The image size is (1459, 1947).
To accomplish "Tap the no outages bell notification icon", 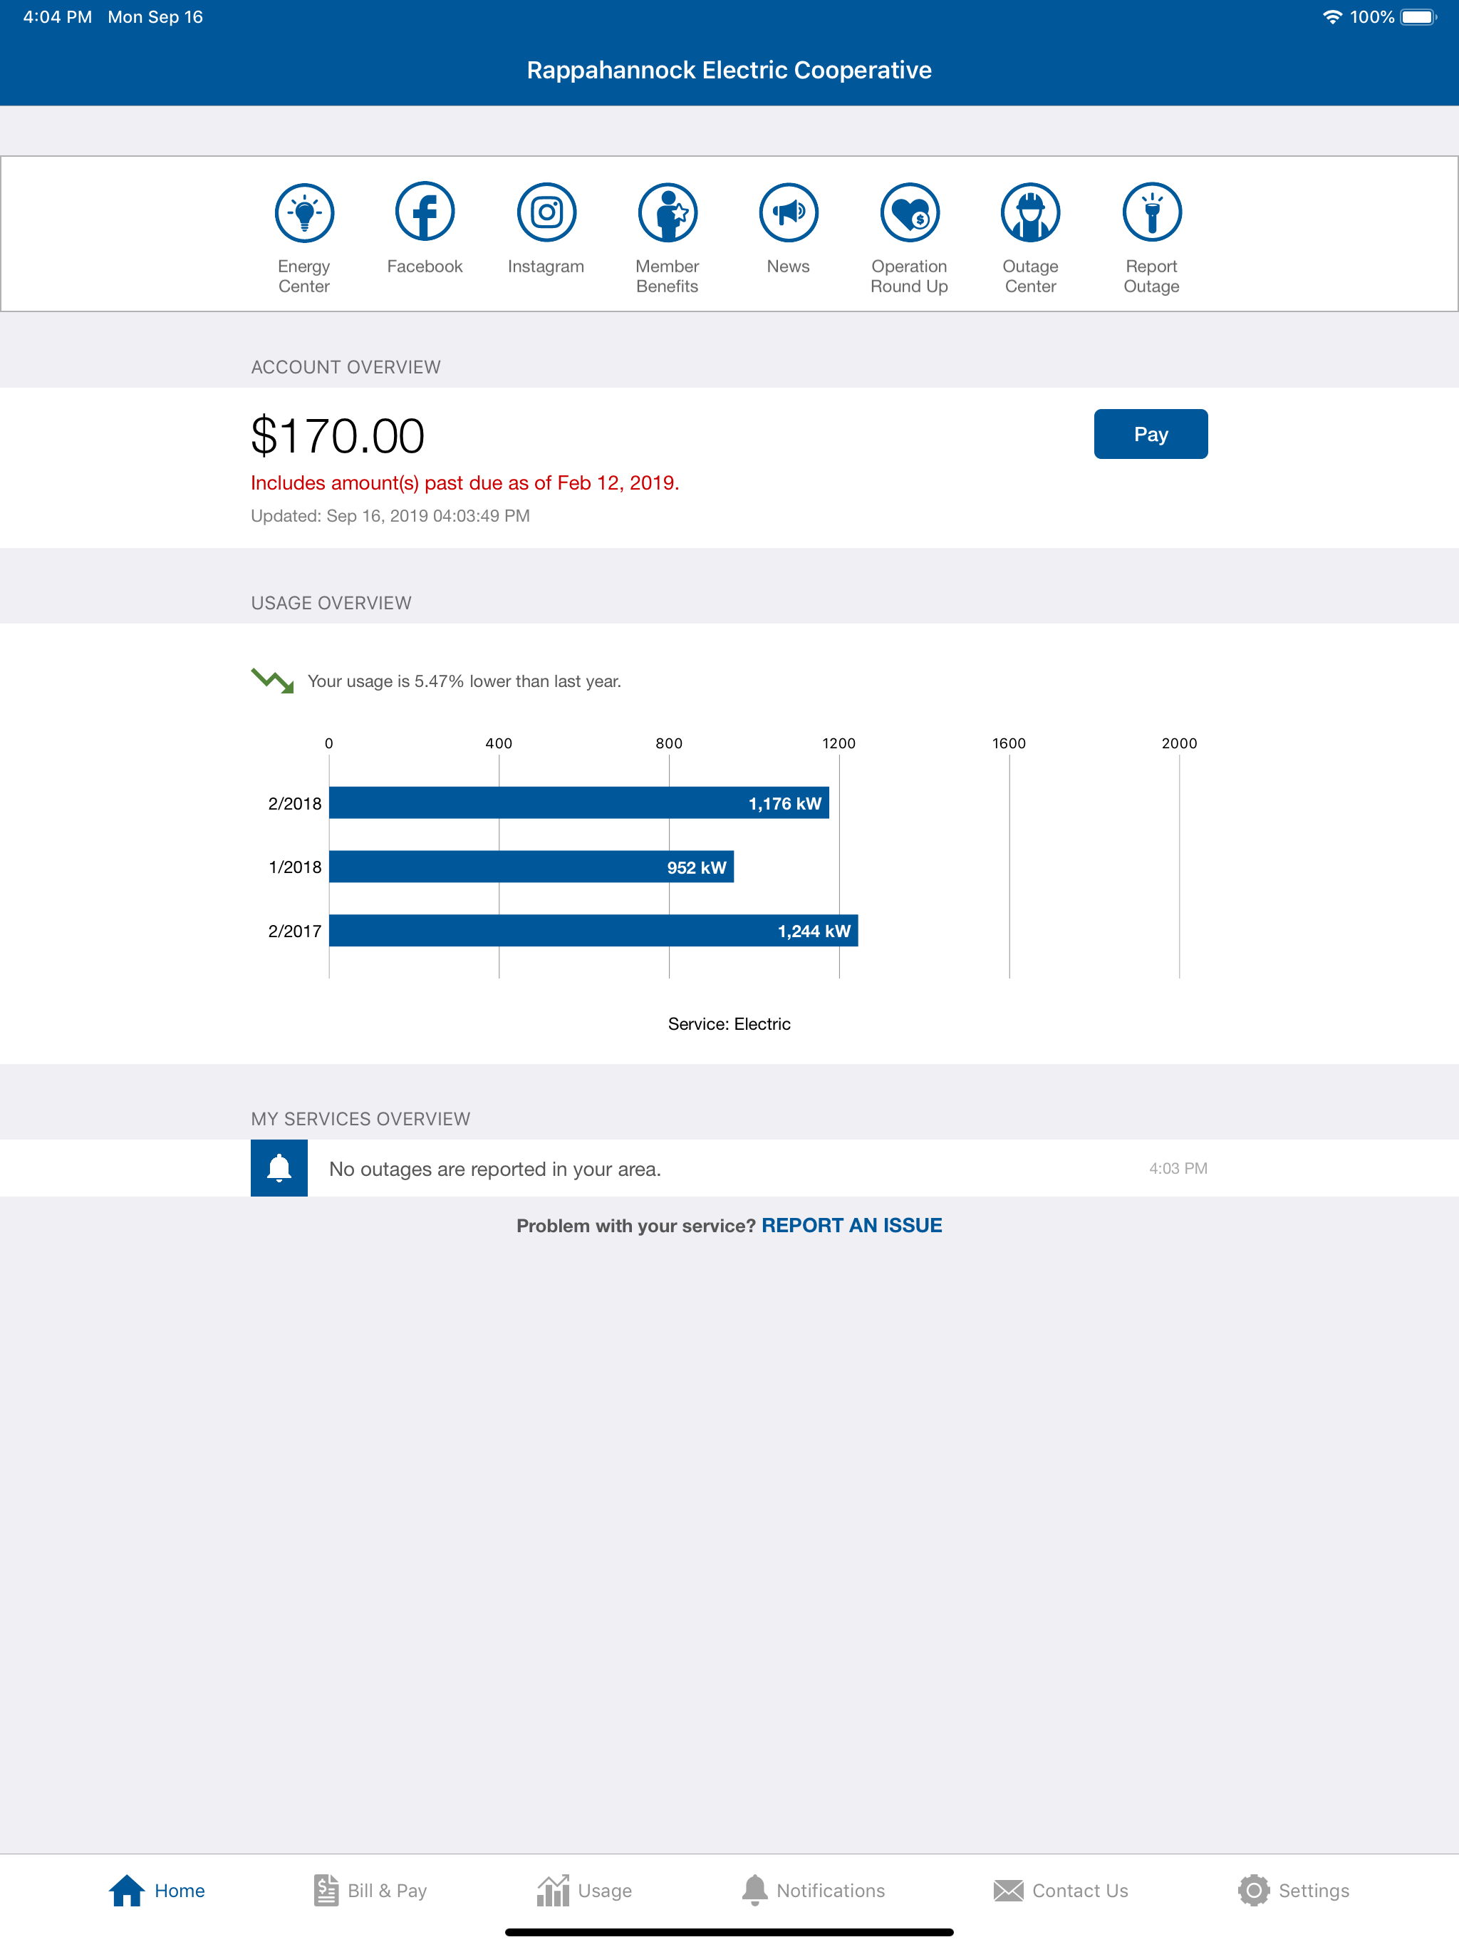I will tap(279, 1168).
